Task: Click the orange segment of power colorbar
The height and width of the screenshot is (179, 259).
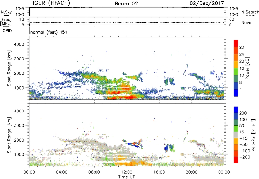Action: point(236,57)
